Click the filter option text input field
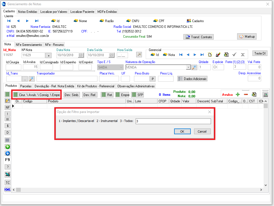The height and width of the screenshot is (206, 274). 173,121
